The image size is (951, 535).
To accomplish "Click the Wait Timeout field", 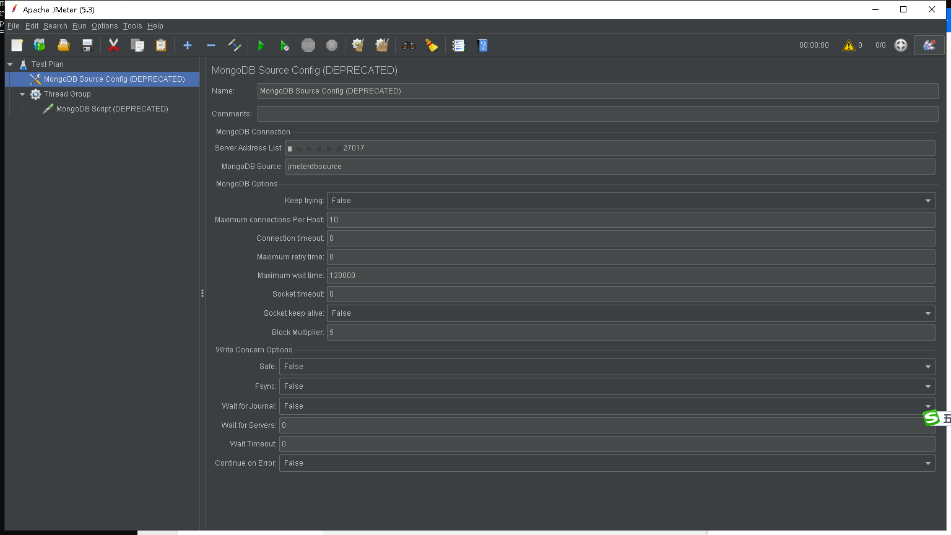I will (607, 444).
